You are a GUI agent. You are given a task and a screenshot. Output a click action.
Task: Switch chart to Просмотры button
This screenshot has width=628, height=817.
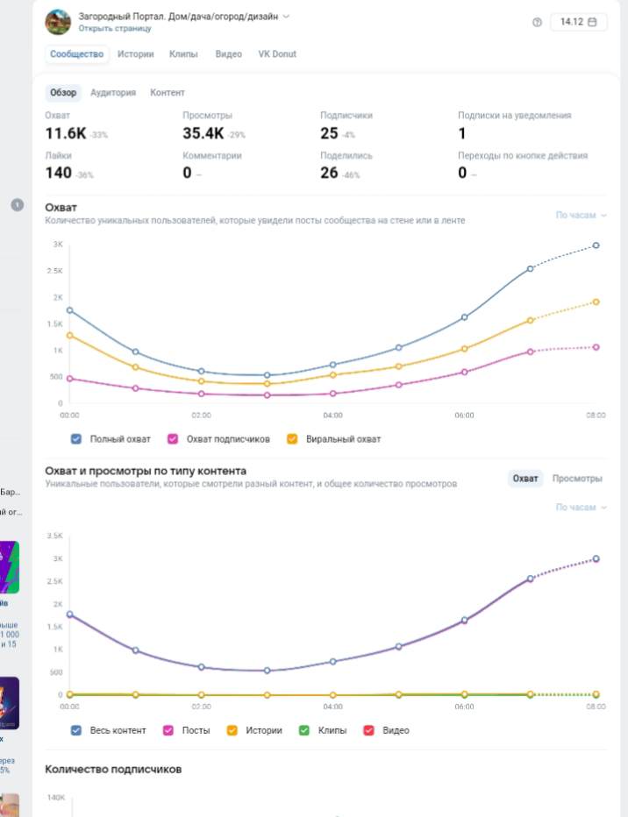coord(577,479)
